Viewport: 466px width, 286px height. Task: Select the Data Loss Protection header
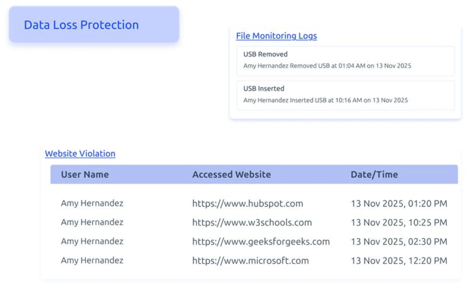click(81, 25)
